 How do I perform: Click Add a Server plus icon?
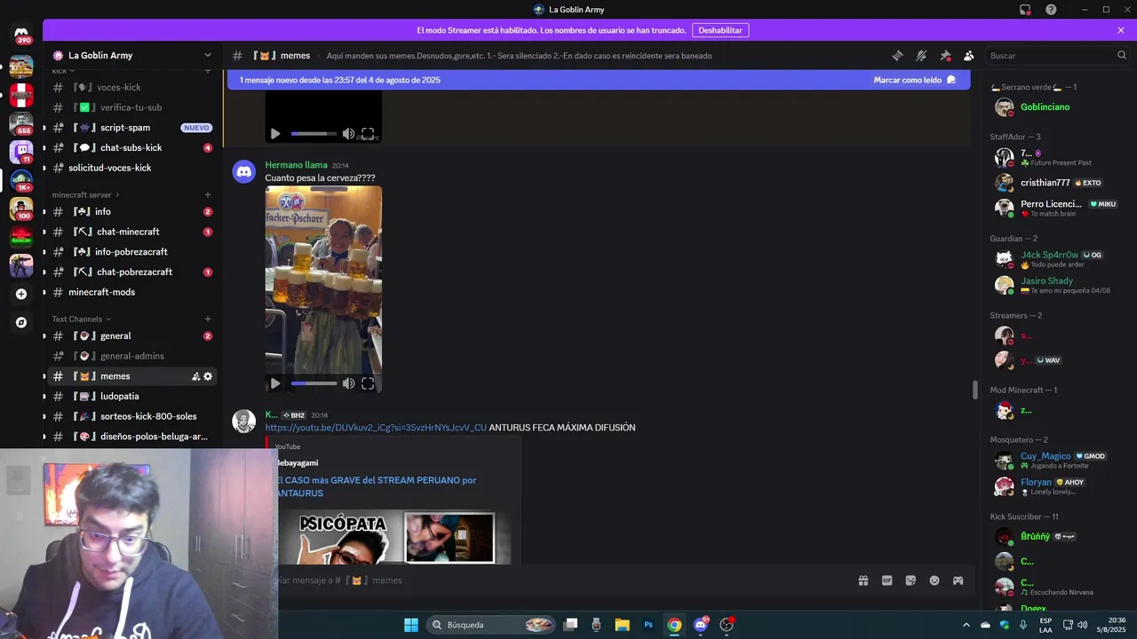click(21, 294)
